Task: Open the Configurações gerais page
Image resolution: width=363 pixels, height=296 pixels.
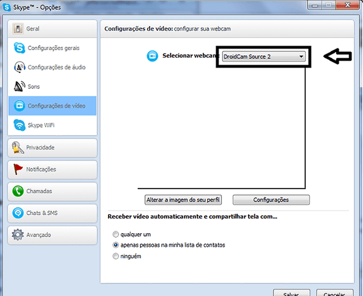Action: click(53, 48)
